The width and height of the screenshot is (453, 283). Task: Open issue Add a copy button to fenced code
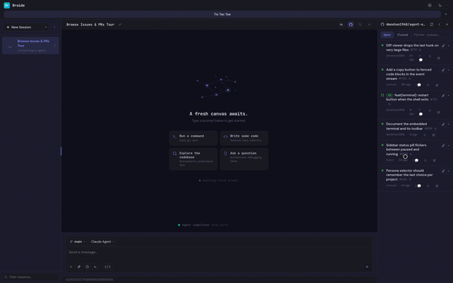click(409, 74)
